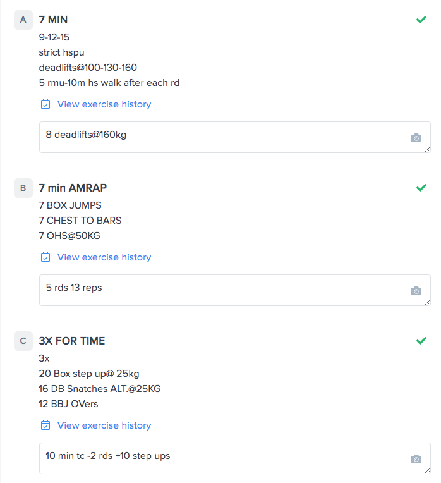
Task: Click the camera icon in the deadlifts@160kg result box
Action: (x=416, y=138)
